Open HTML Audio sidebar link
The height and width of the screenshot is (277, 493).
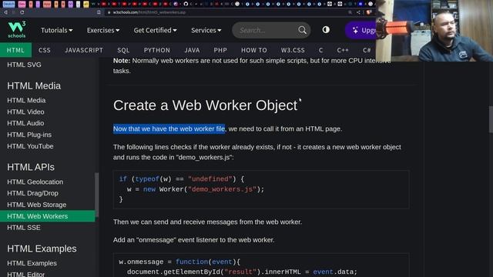point(25,123)
